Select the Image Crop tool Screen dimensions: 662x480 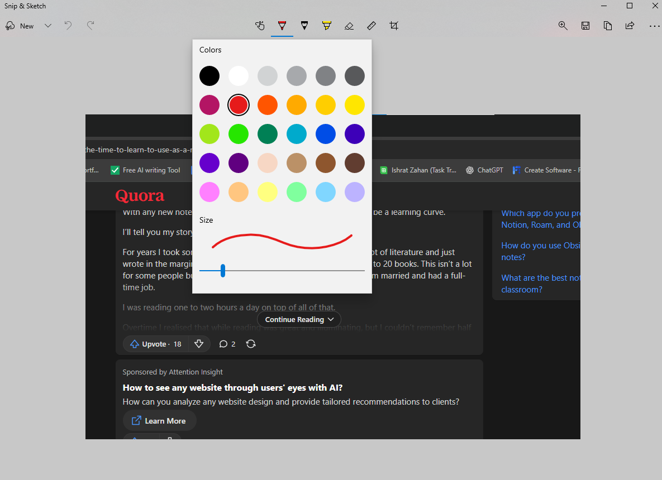[394, 26]
